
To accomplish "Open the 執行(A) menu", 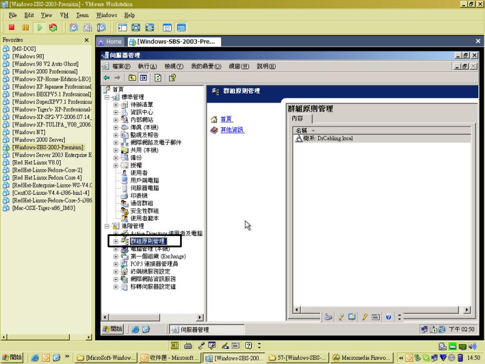I will click(147, 66).
